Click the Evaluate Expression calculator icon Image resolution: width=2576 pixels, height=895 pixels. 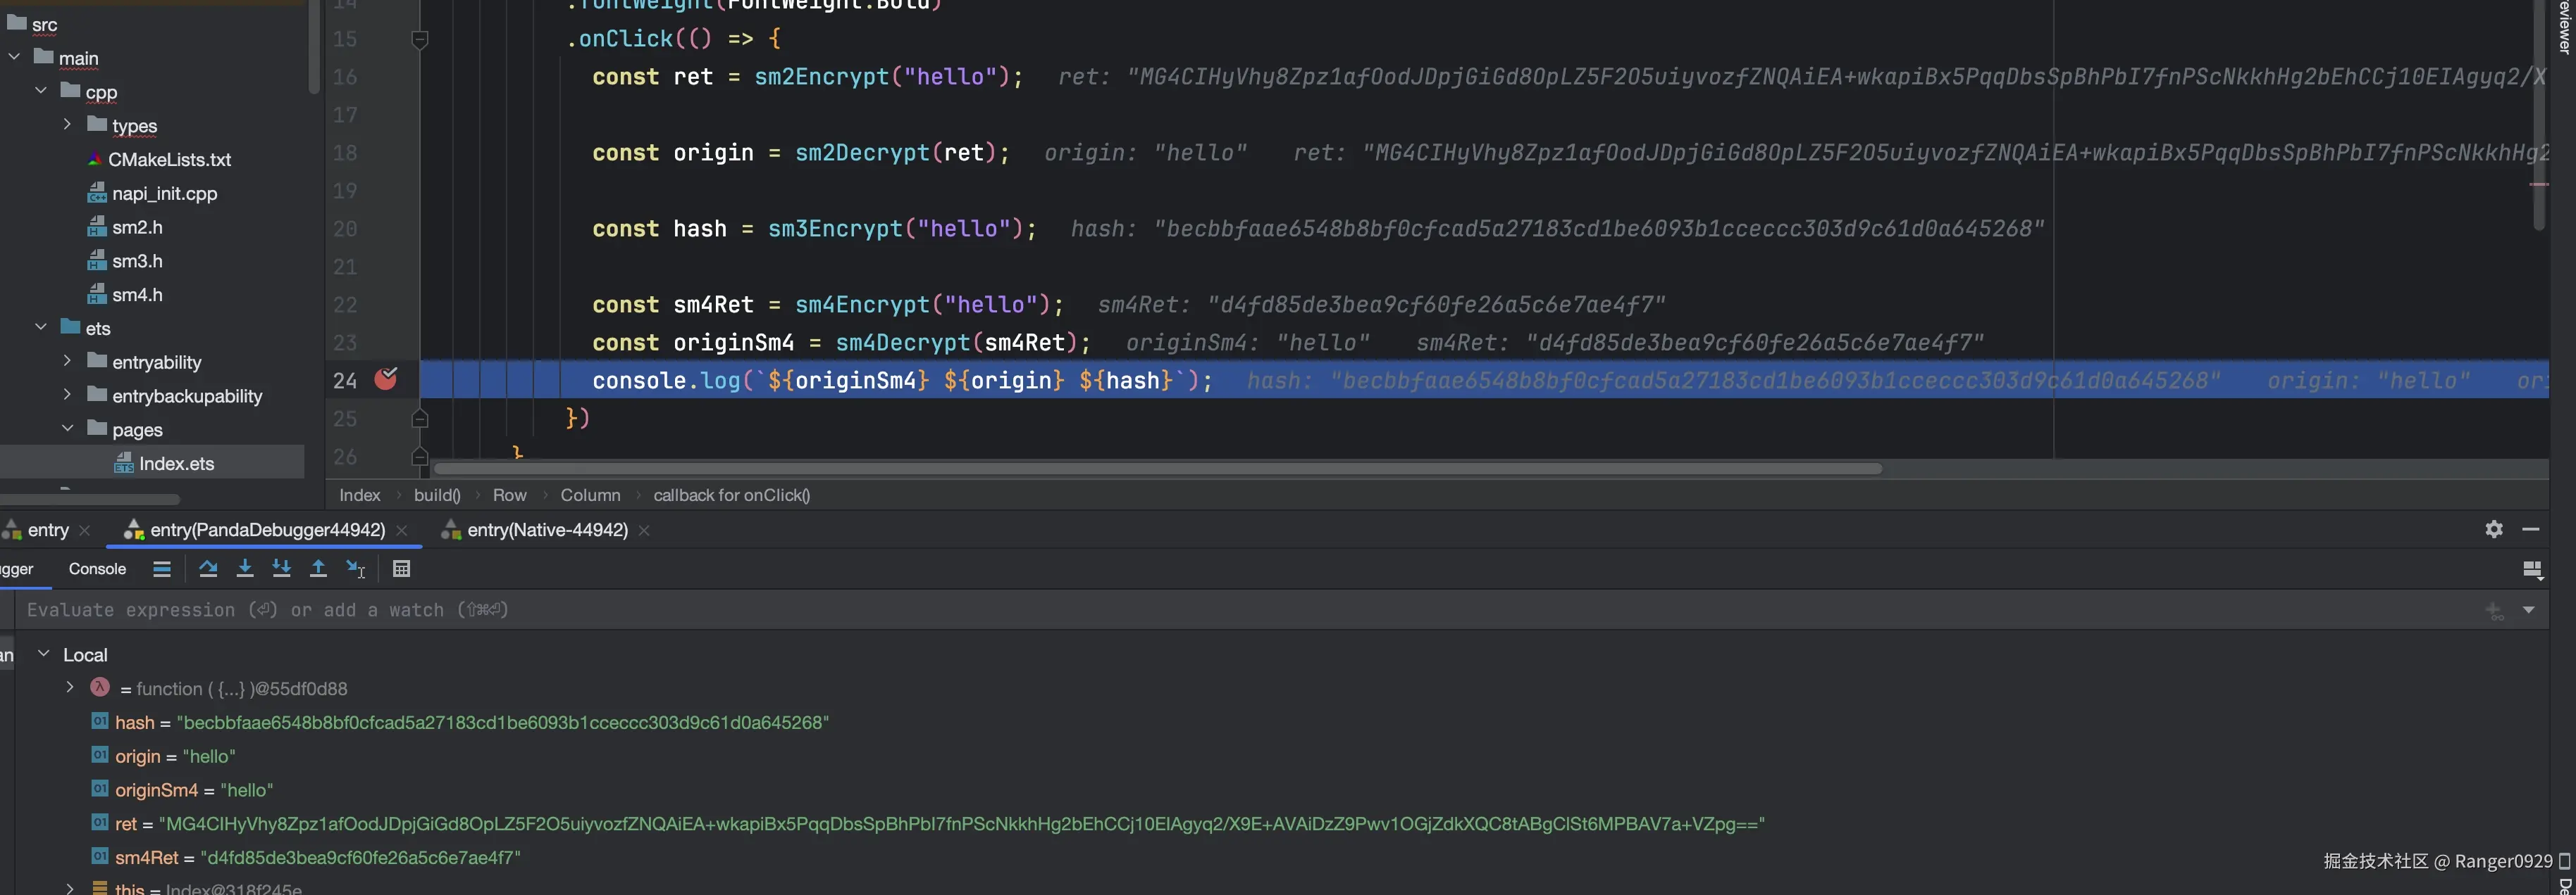(x=401, y=569)
